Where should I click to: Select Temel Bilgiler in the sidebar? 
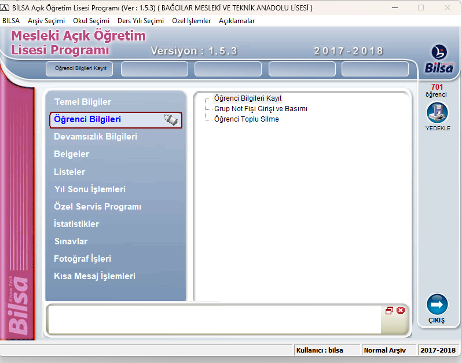(x=83, y=102)
